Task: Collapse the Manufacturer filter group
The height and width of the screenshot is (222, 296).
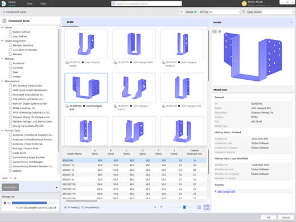Action: click(2, 81)
